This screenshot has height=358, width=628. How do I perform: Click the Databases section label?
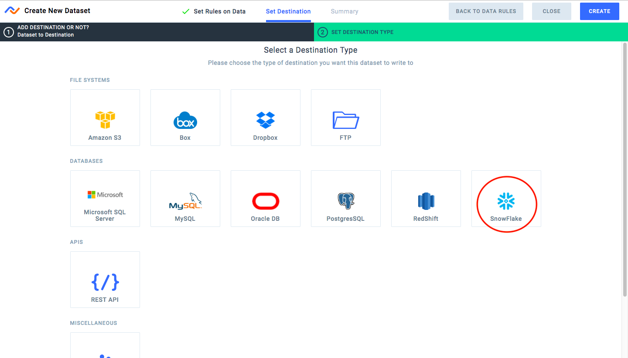86,161
